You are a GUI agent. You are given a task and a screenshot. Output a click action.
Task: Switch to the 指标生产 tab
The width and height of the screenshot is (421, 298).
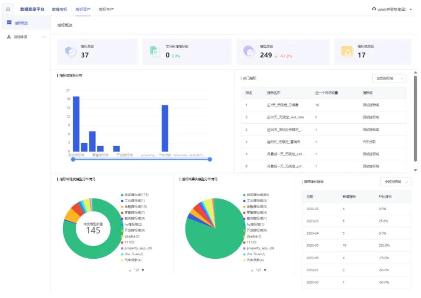coord(106,9)
